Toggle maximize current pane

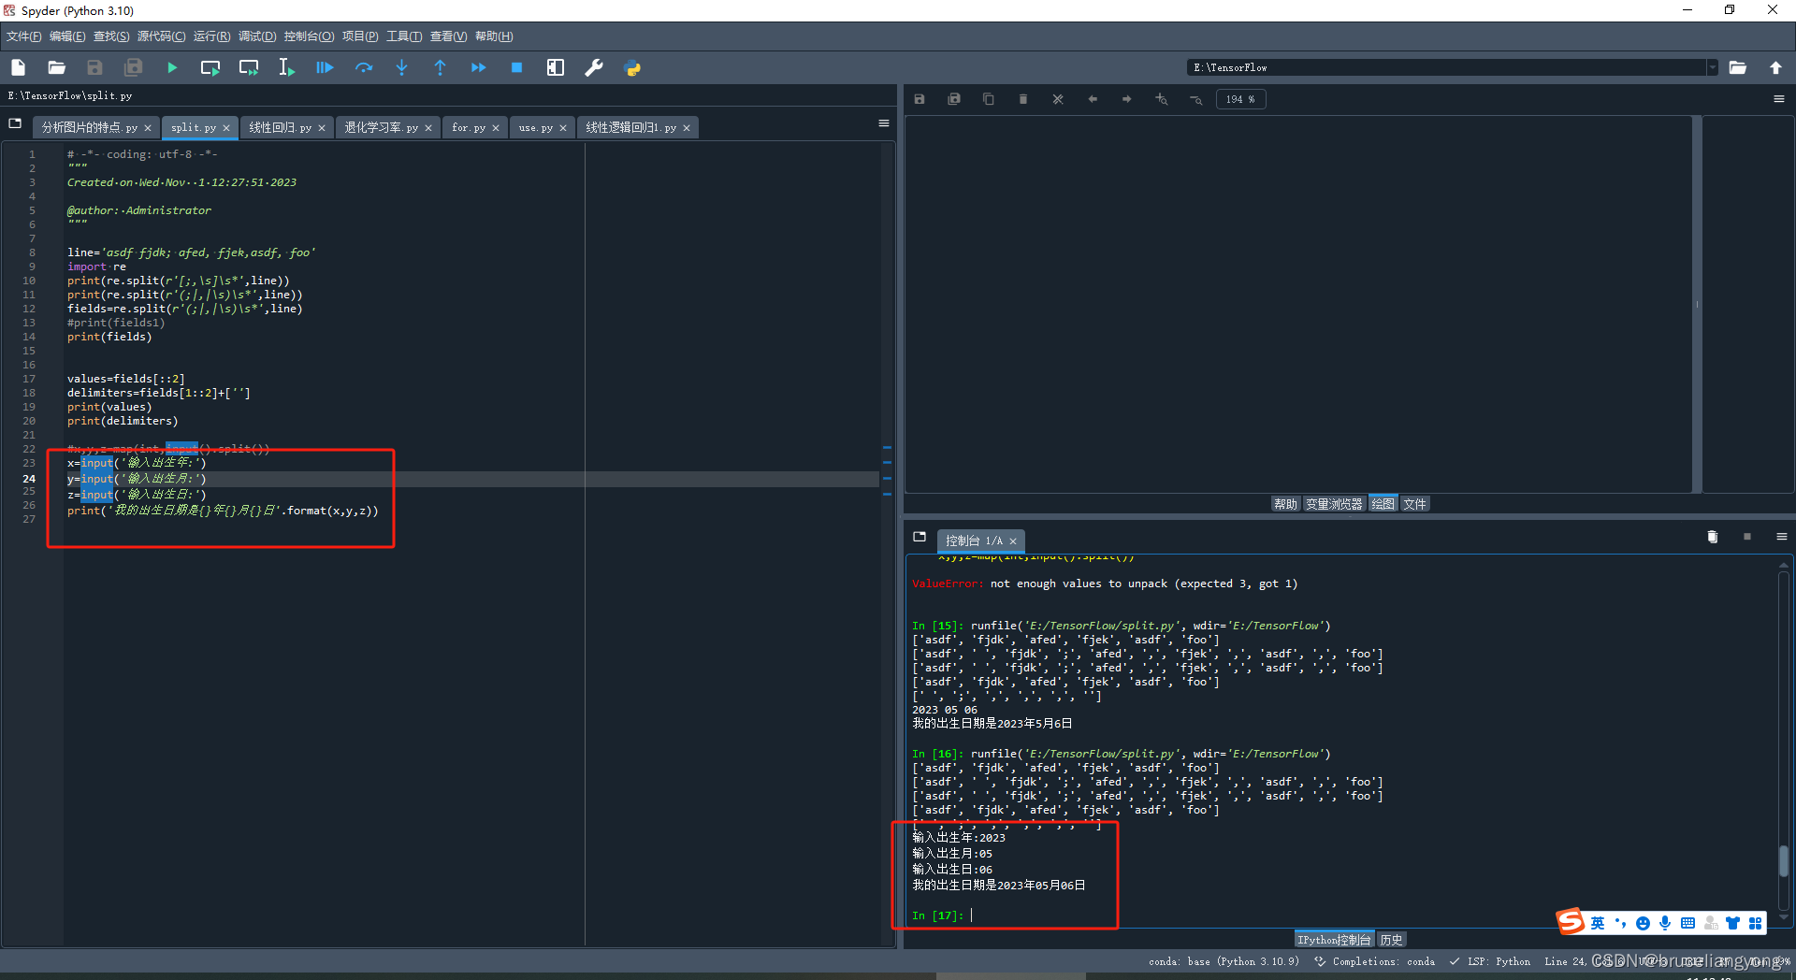[x=555, y=67]
